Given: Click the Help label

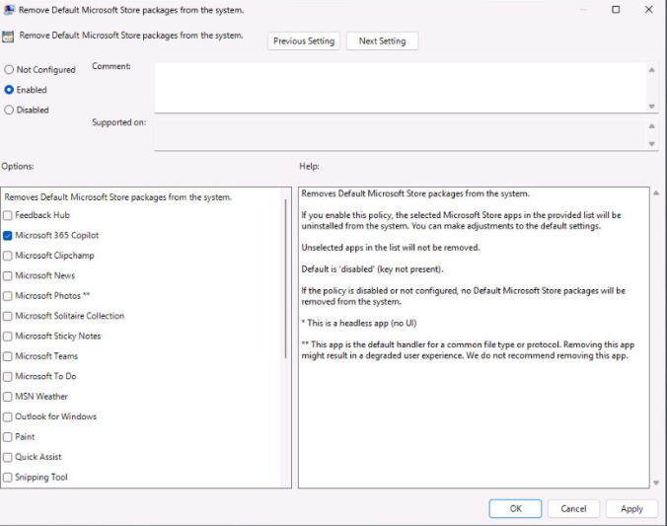Looking at the screenshot, I should [x=309, y=166].
